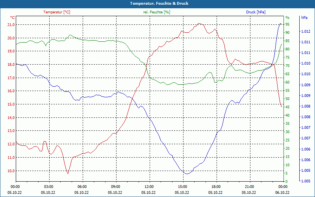Viewport: 315px width, 197px height.
Task: Click the 15,0 temperature axis value
Action: (x=11, y=104)
